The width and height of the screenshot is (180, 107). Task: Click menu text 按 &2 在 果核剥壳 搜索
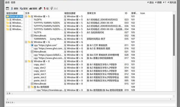tap(98, 48)
